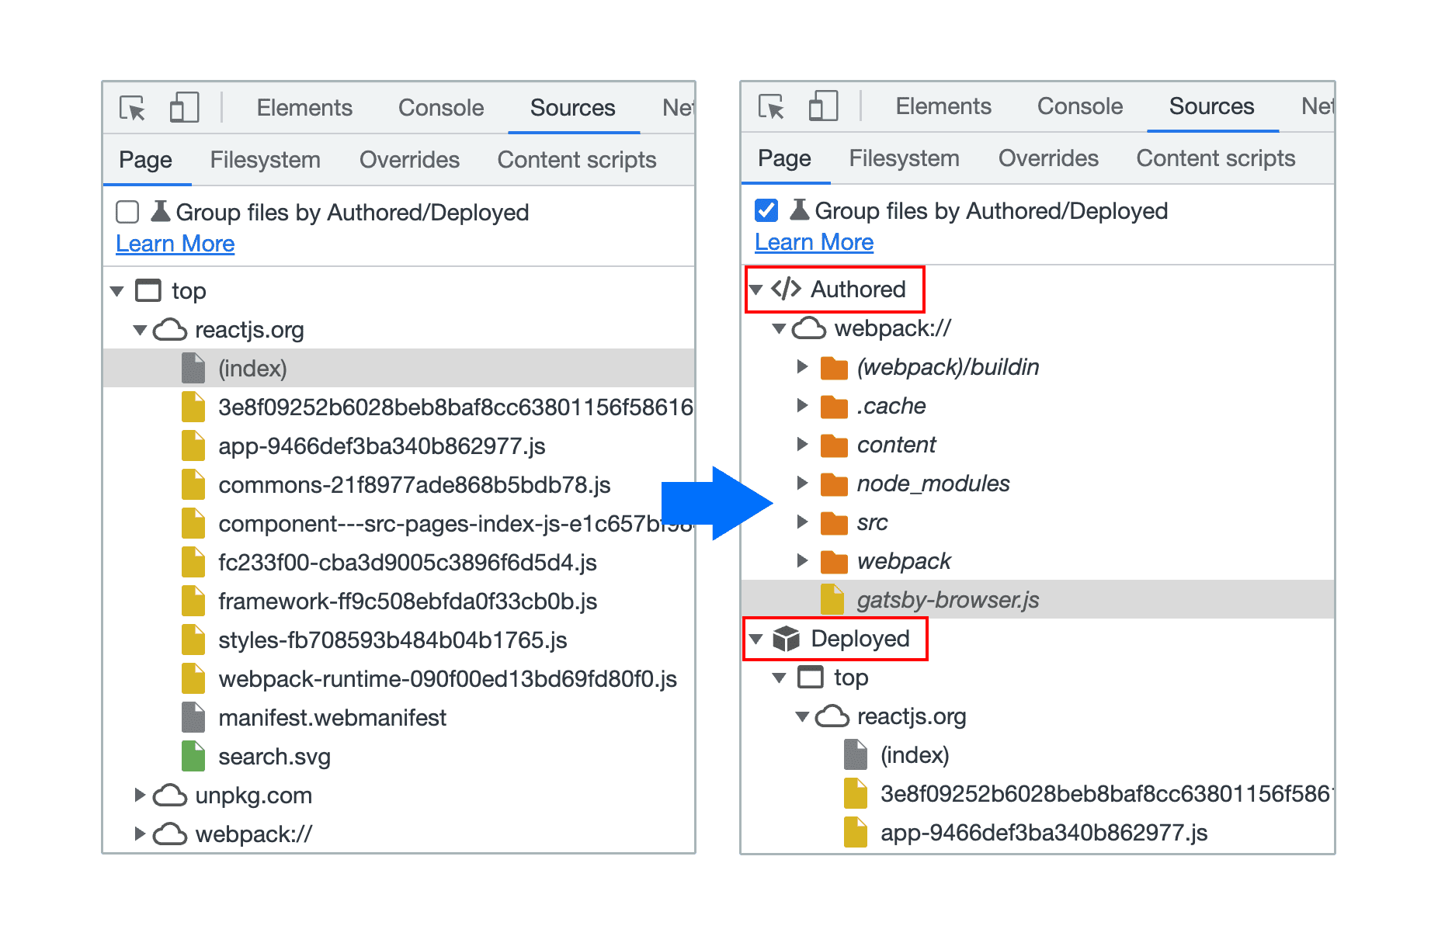Click the src folder icon

pyautogui.click(x=835, y=522)
